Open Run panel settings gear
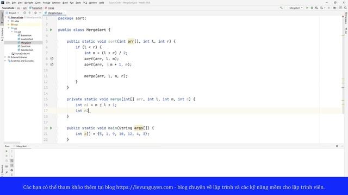The height and width of the screenshot is (195, 348). pyautogui.click(x=337, y=146)
